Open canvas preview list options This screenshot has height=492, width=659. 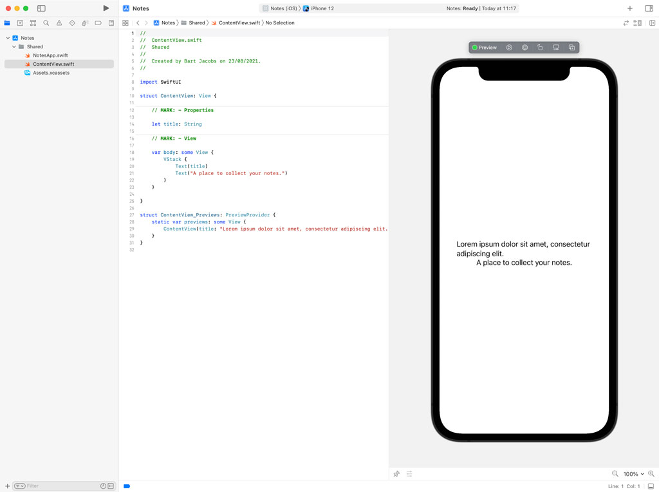tap(409, 474)
